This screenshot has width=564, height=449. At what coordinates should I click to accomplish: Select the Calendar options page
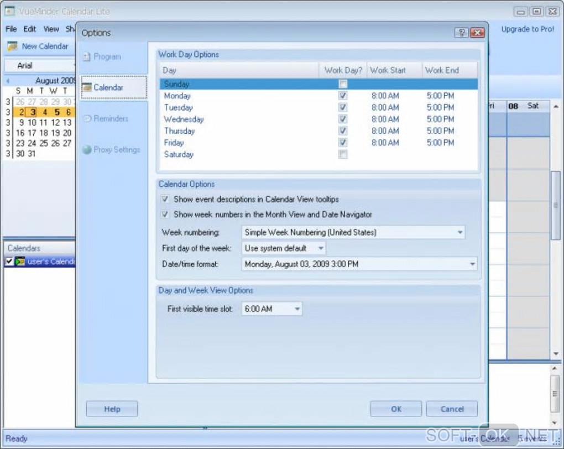pos(114,87)
